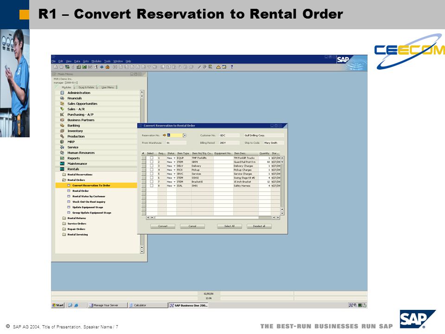445x334 pixels.
Task: Expand the Rental Reservations folder
Action: point(64,175)
